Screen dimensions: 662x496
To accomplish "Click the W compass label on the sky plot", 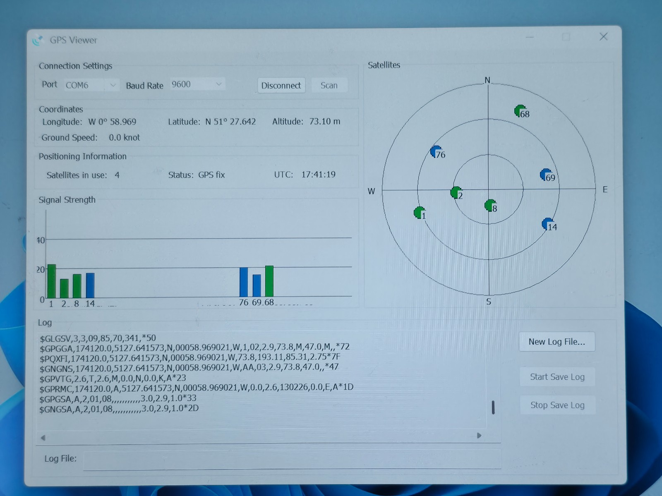I will coord(372,191).
